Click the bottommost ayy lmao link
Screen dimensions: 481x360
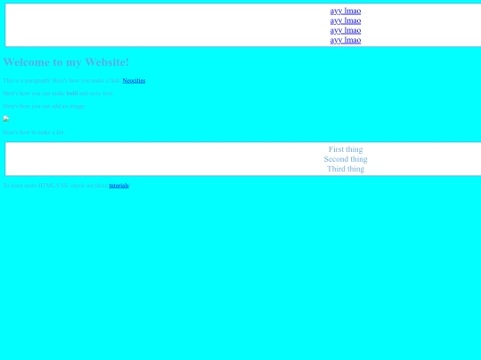coord(346,40)
